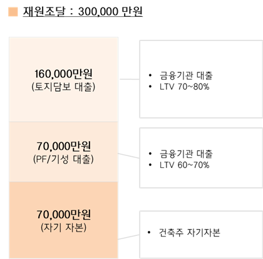Click the connector line from the 160,000만원 block
This screenshot has height=259, width=263.
[130, 79]
